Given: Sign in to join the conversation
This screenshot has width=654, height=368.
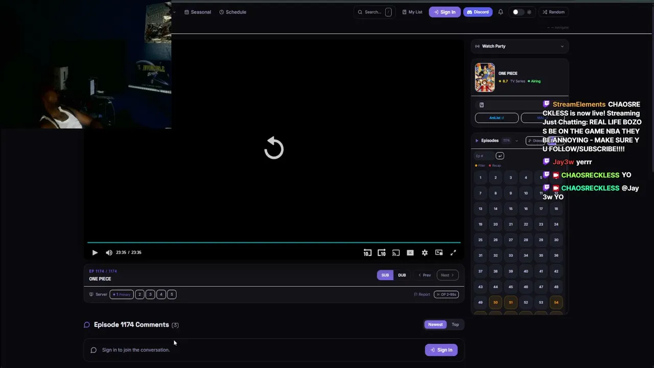Looking at the screenshot, I should pyautogui.click(x=441, y=350).
